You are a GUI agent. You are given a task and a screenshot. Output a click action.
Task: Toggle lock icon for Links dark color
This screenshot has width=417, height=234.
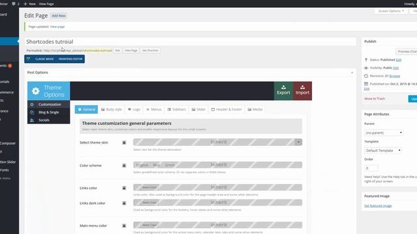pyautogui.click(x=124, y=203)
